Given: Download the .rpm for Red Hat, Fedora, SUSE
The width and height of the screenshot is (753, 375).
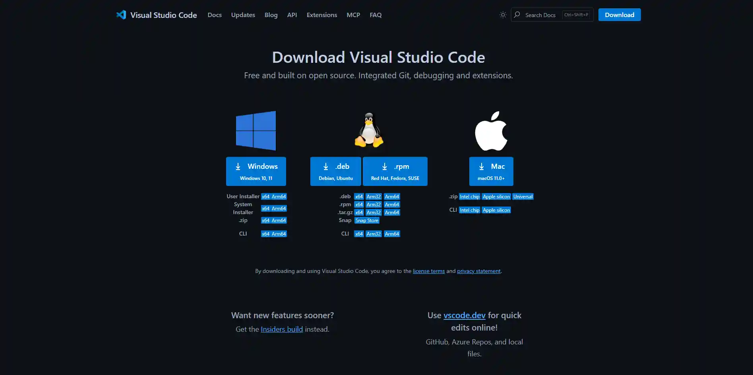Looking at the screenshot, I should click(395, 171).
